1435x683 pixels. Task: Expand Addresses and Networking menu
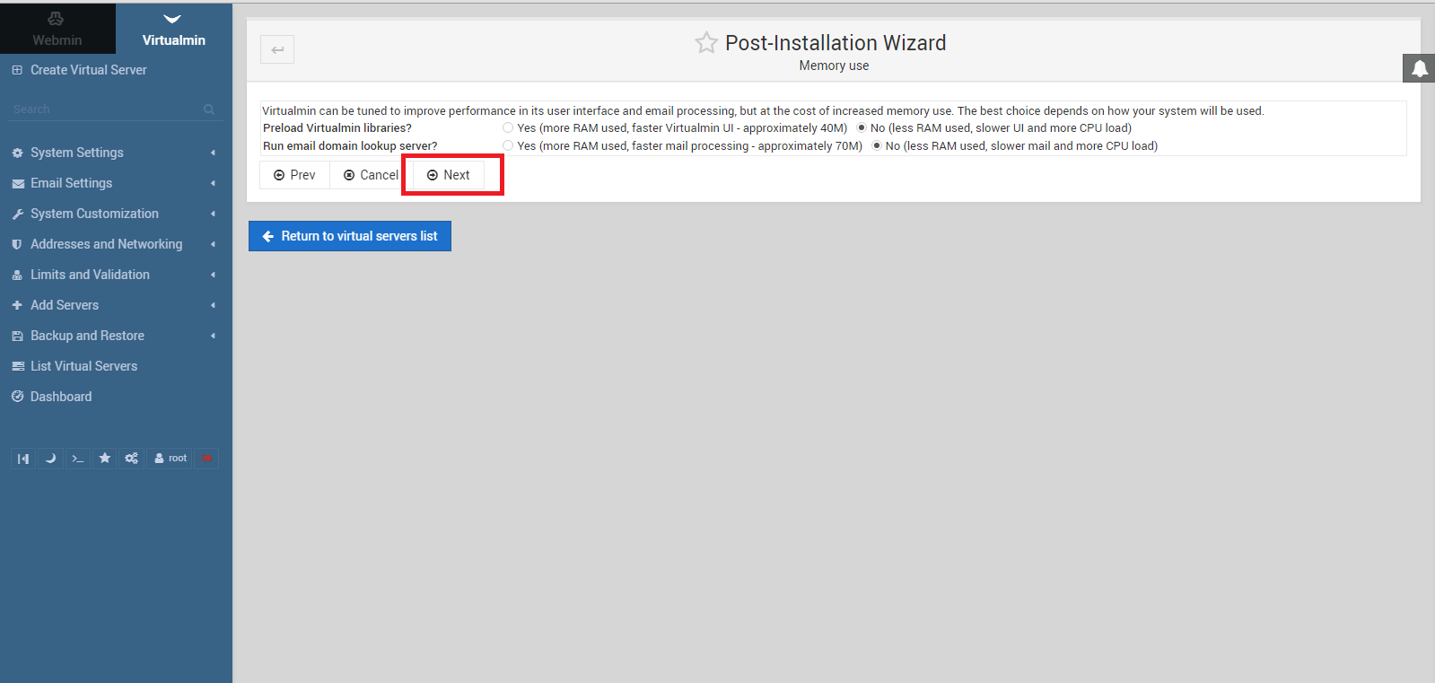pyautogui.click(x=116, y=244)
